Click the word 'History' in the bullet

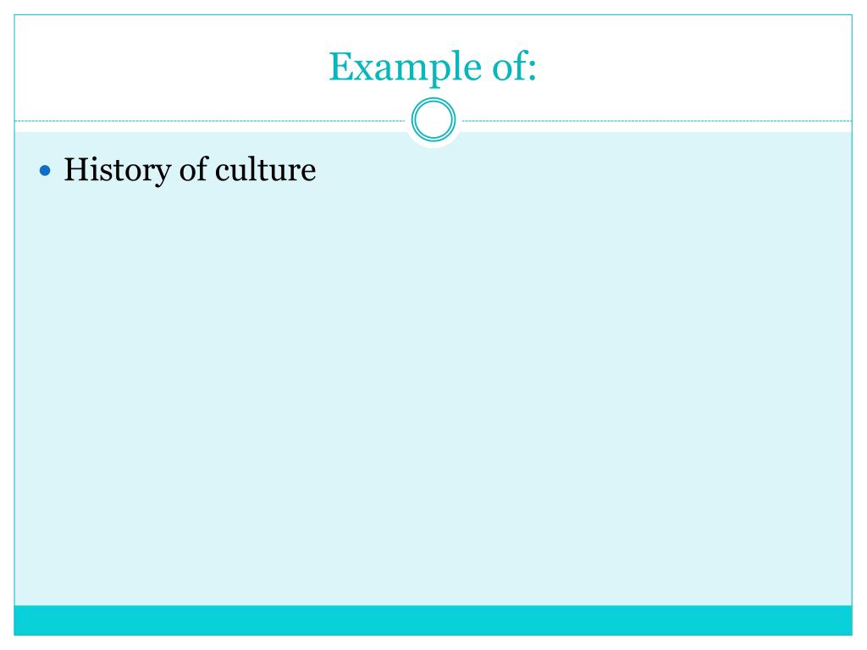[117, 170]
